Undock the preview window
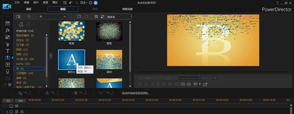 tap(205, 84)
